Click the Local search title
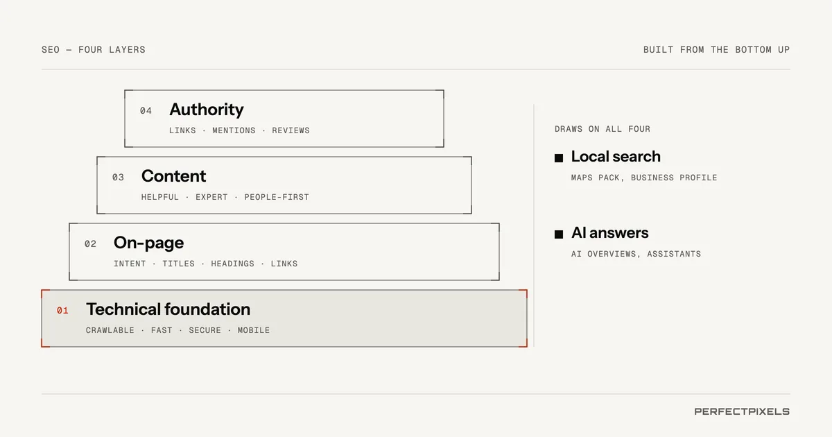 [x=616, y=157]
